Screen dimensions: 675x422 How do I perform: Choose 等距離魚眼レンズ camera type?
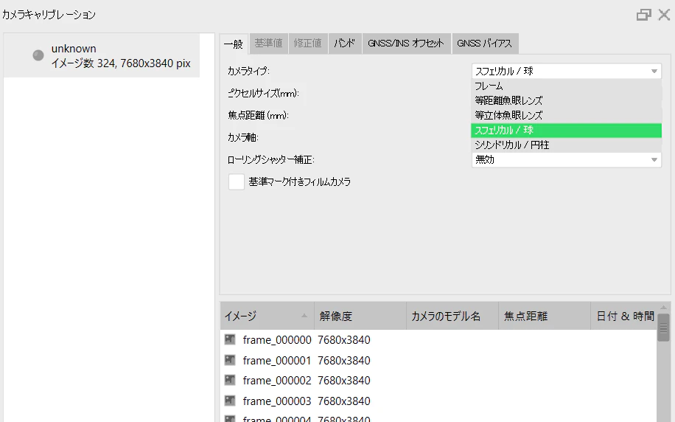566,101
